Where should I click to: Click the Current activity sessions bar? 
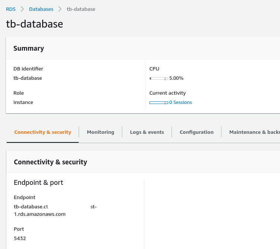point(158,103)
